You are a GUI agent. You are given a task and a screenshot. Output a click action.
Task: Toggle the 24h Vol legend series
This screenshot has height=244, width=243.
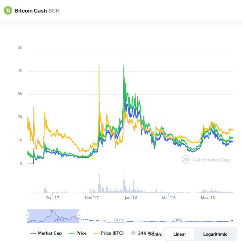pyautogui.click(x=143, y=233)
